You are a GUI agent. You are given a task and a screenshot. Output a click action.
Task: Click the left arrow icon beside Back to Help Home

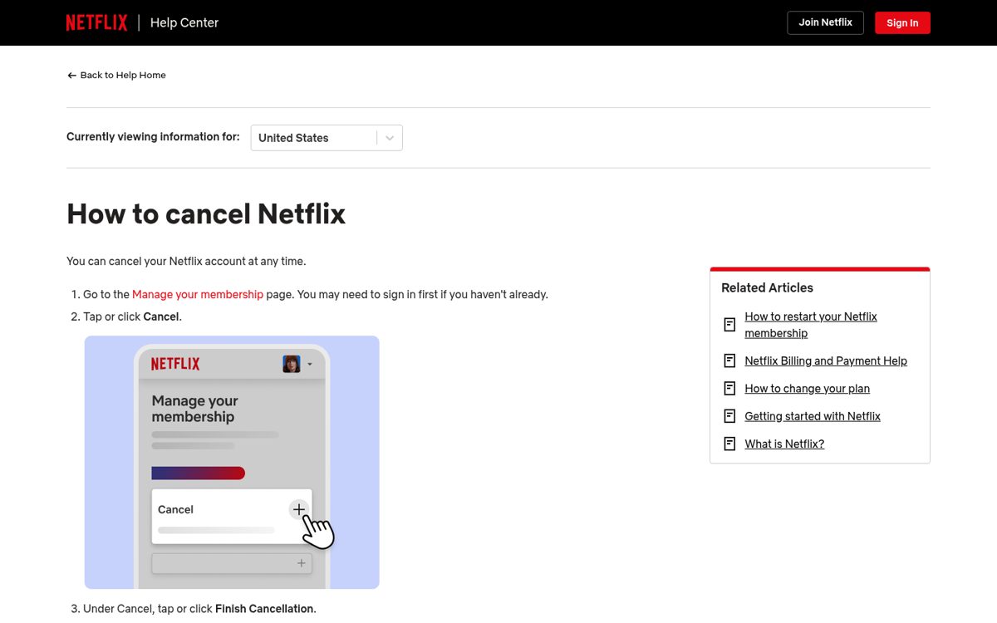point(72,76)
